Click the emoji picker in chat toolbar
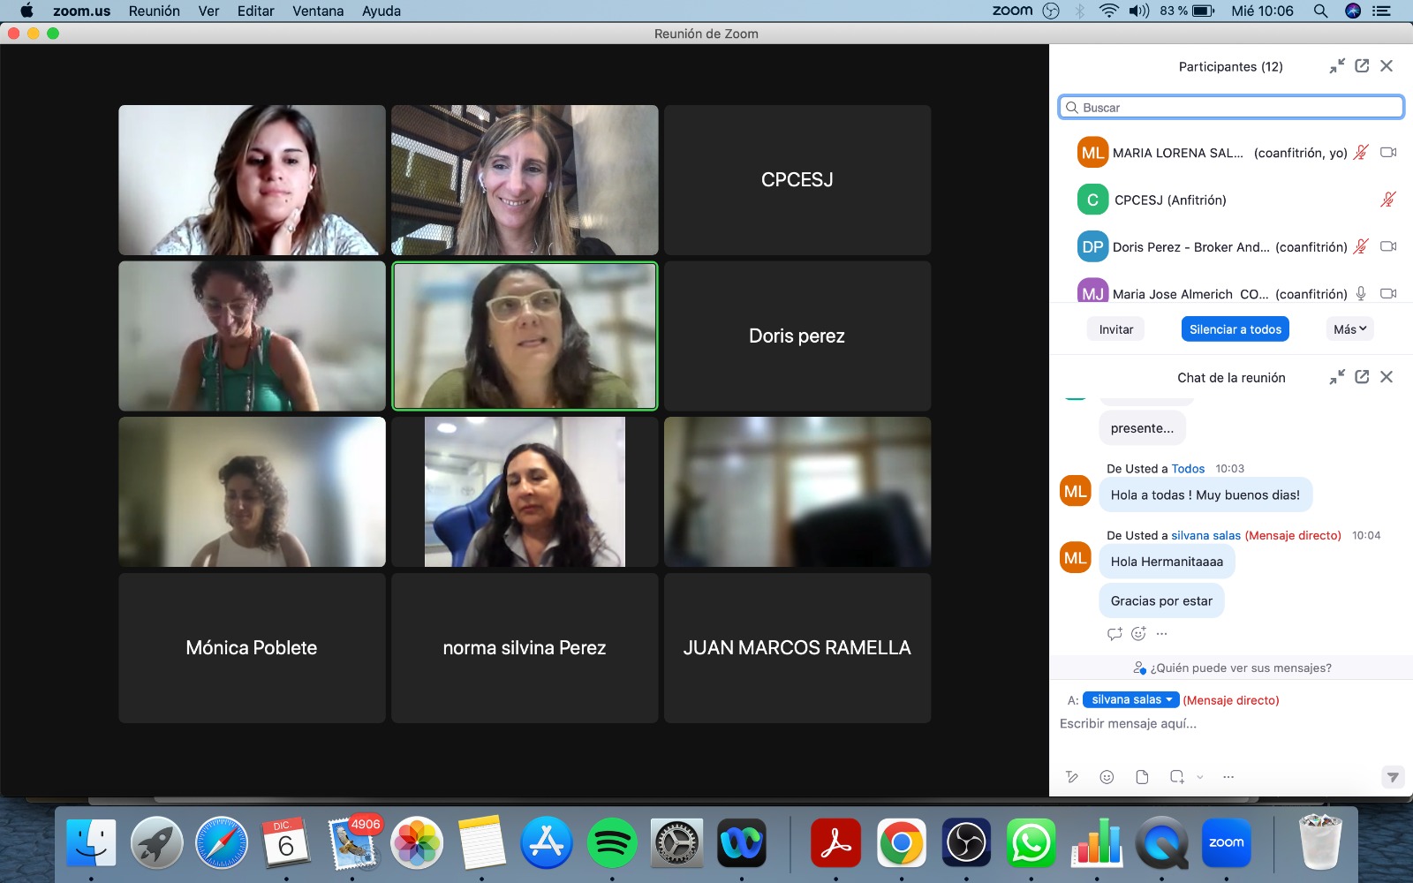This screenshot has width=1413, height=883. click(x=1107, y=777)
